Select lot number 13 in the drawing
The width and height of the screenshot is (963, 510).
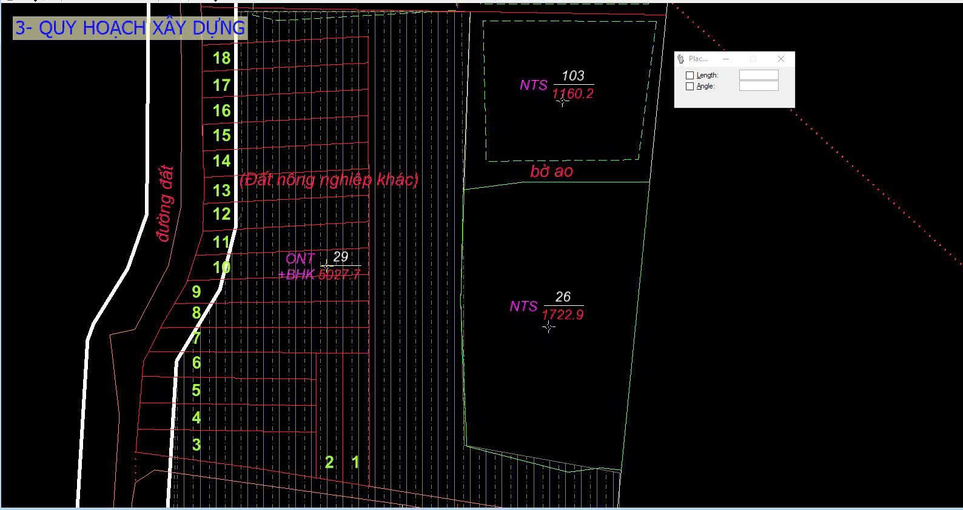(x=221, y=191)
